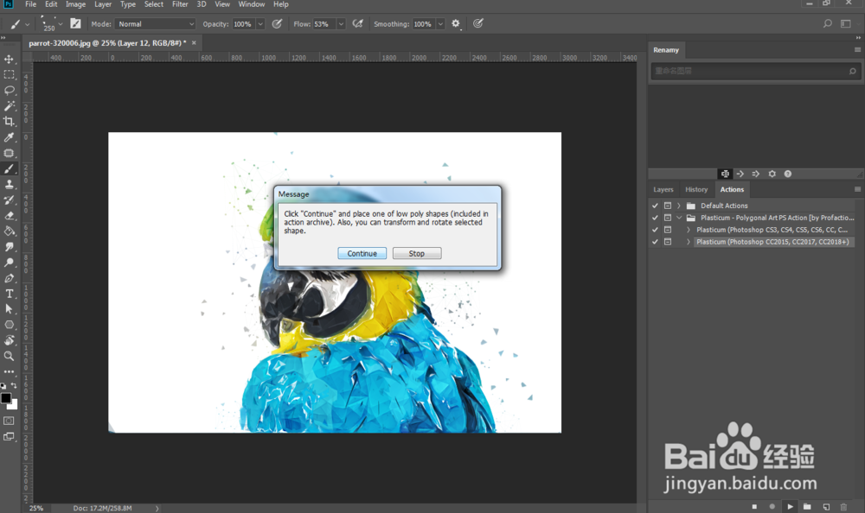Open the blend Mode dropdown

point(156,23)
